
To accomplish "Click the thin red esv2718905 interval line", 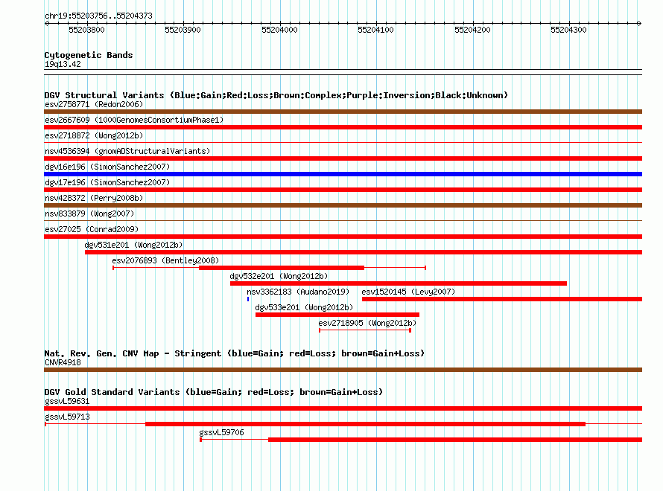I will click(365, 330).
